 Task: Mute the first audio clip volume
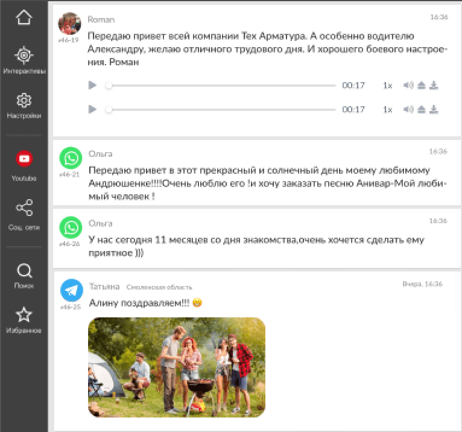coord(408,86)
